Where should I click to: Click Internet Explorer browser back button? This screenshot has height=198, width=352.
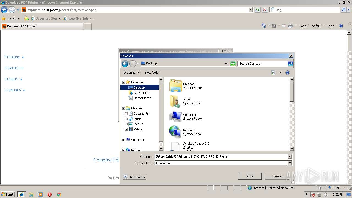point(4,10)
